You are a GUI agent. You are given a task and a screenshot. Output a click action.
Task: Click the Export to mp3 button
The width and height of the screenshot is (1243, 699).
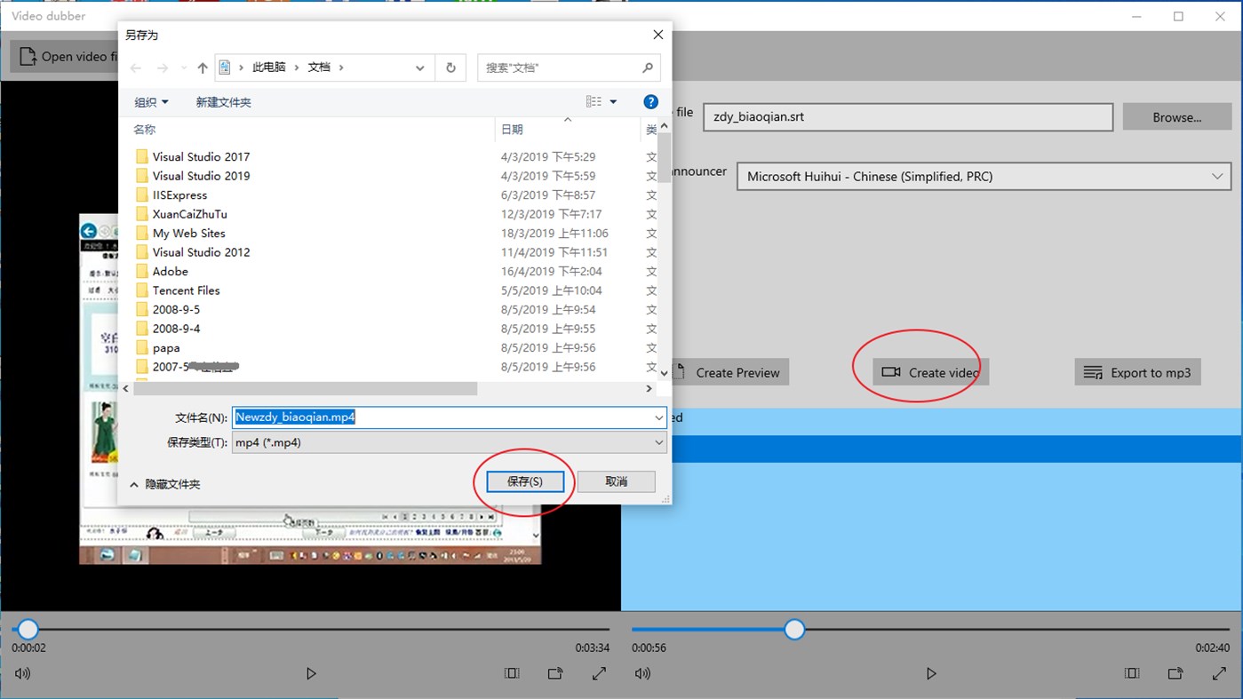1137,371
